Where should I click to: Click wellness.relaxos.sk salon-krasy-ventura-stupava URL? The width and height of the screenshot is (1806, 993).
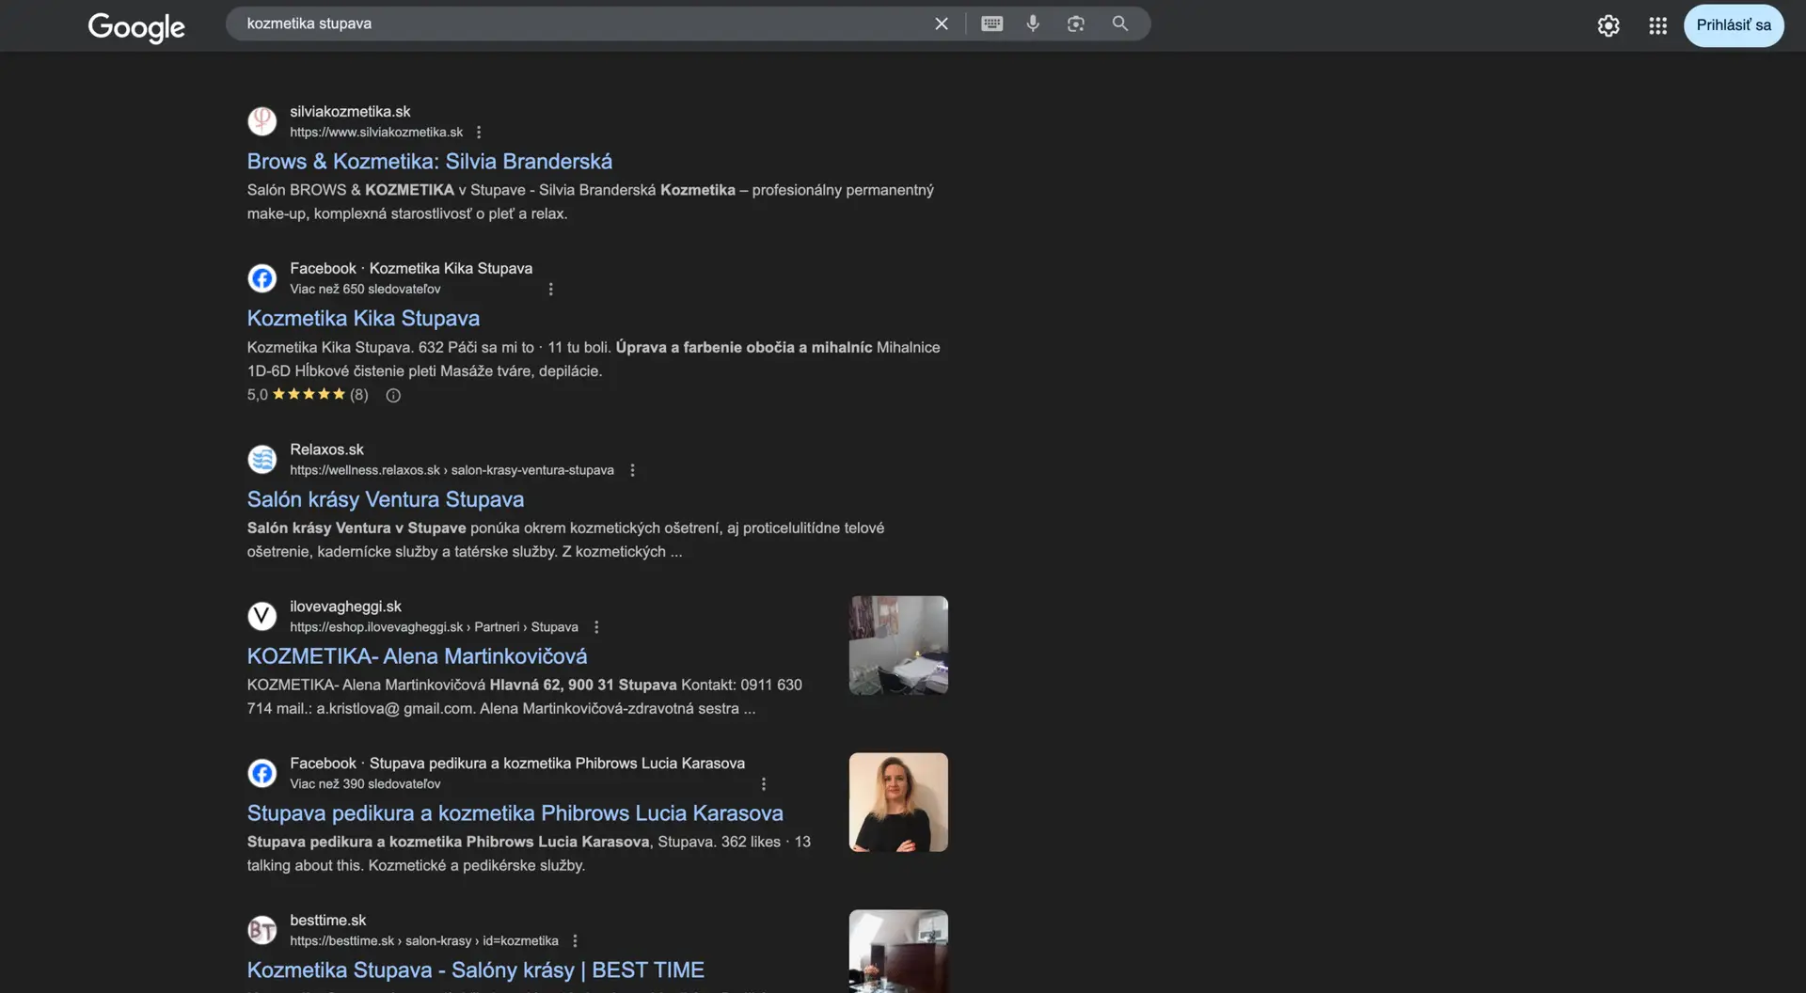[x=451, y=470]
